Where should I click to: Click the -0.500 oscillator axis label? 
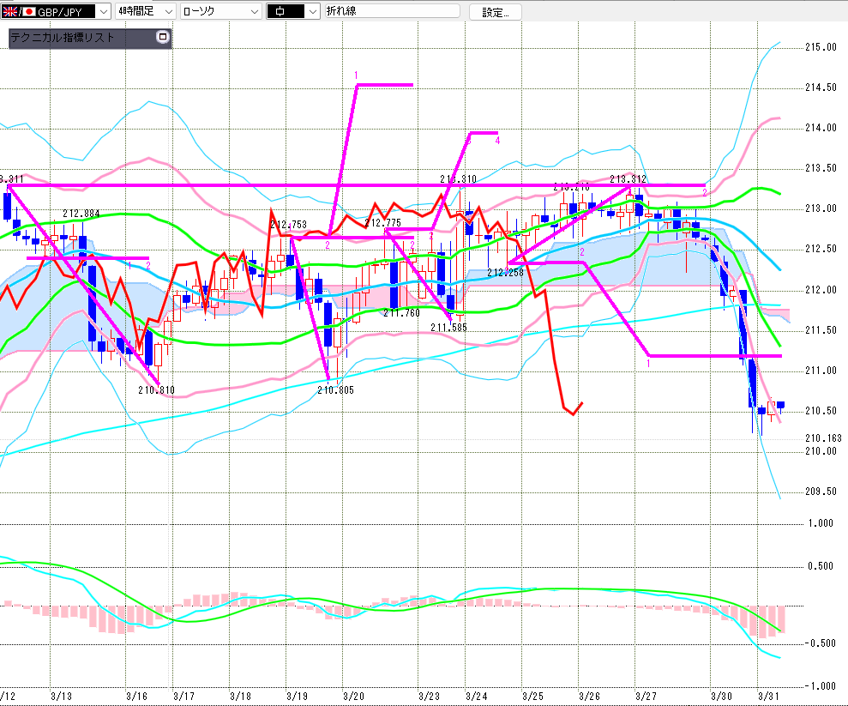[x=822, y=643]
